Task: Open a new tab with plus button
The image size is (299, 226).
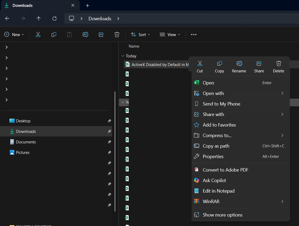Action: [x=87, y=6]
